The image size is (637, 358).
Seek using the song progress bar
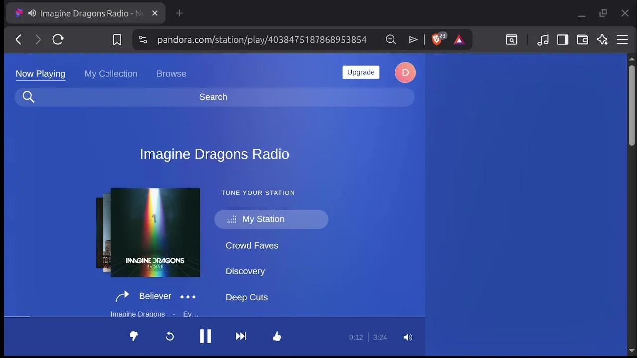pyautogui.click(x=214, y=316)
